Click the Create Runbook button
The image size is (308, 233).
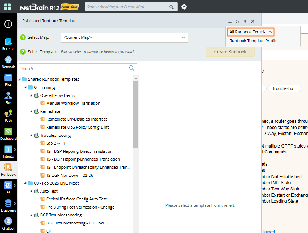pos(230,52)
